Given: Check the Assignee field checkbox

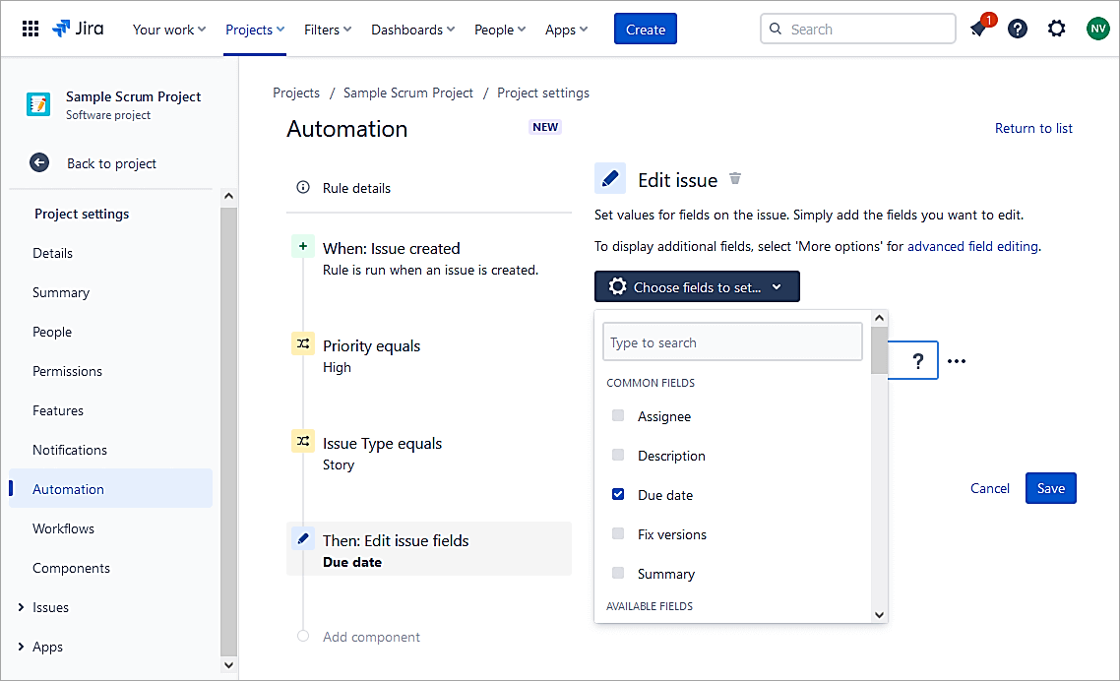Looking at the screenshot, I should [x=618, y=416].
